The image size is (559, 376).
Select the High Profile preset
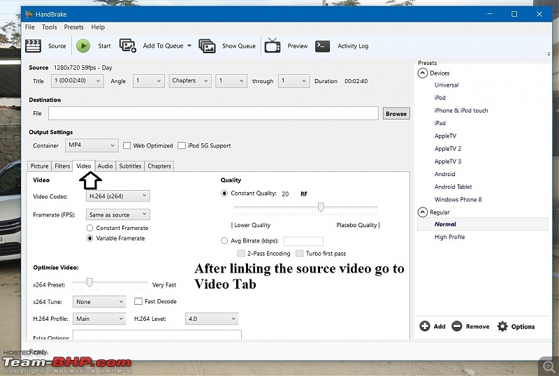coord(449,237)
